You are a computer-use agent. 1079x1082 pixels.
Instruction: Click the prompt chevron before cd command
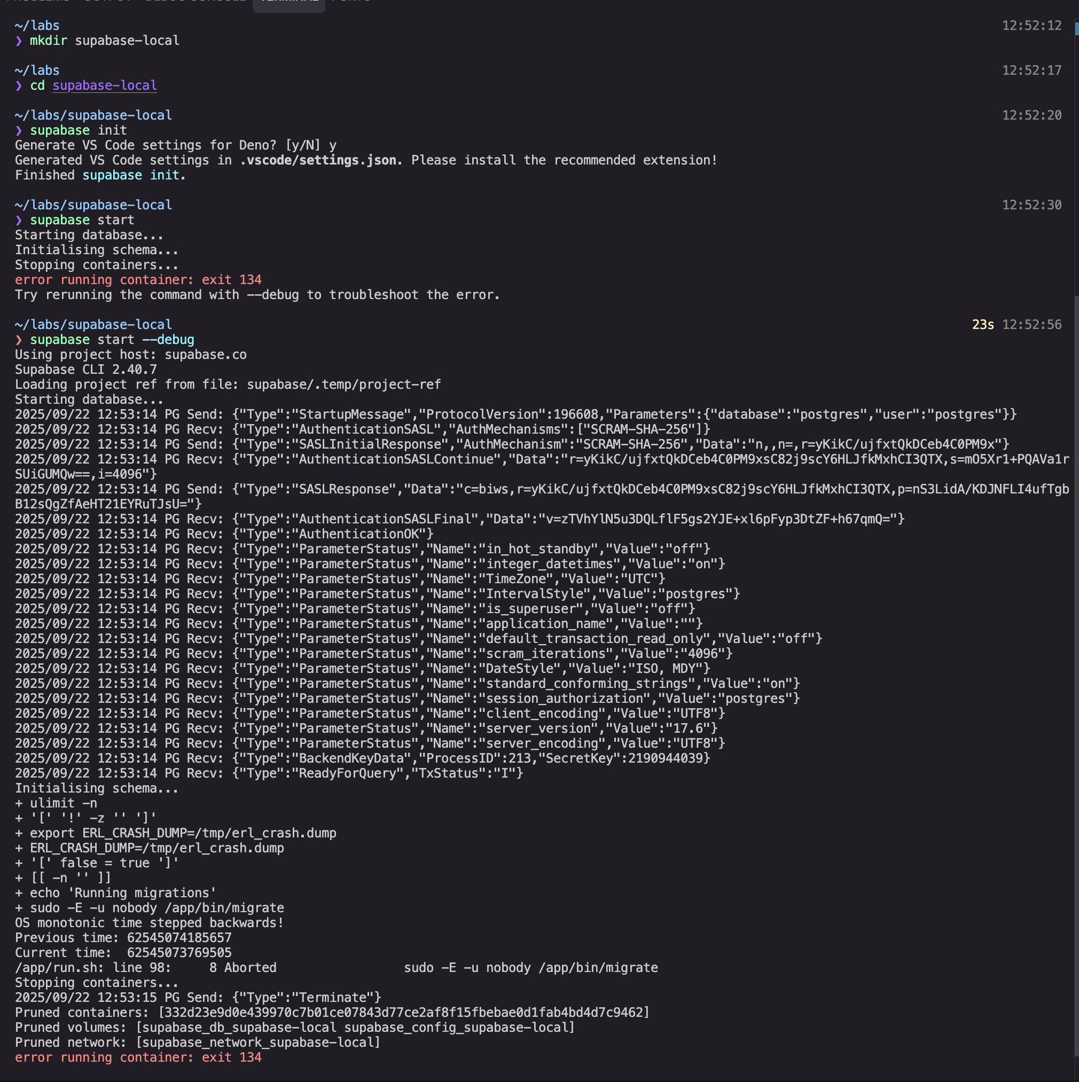pyautogui.click(x=19, y=85)
